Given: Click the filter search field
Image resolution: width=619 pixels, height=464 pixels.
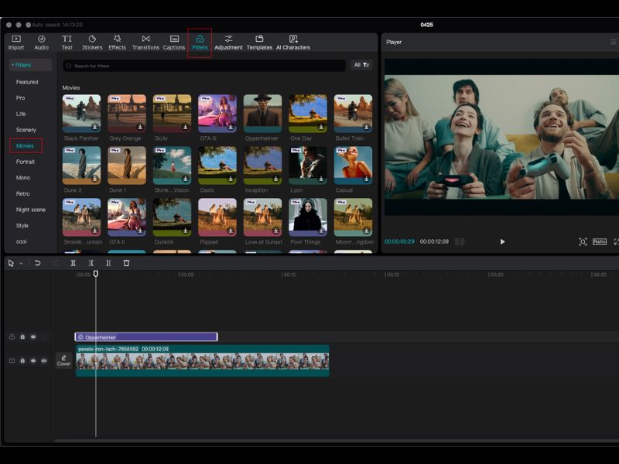Looking at the screenshot, I should coord(204,66).
